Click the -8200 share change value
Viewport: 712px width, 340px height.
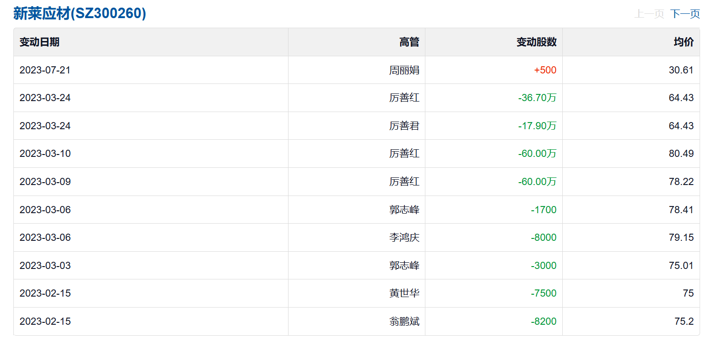(x=544, y=321)
